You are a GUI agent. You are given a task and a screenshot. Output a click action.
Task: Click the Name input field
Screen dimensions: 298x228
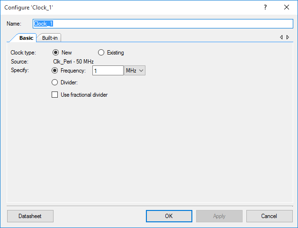(163, 24)
